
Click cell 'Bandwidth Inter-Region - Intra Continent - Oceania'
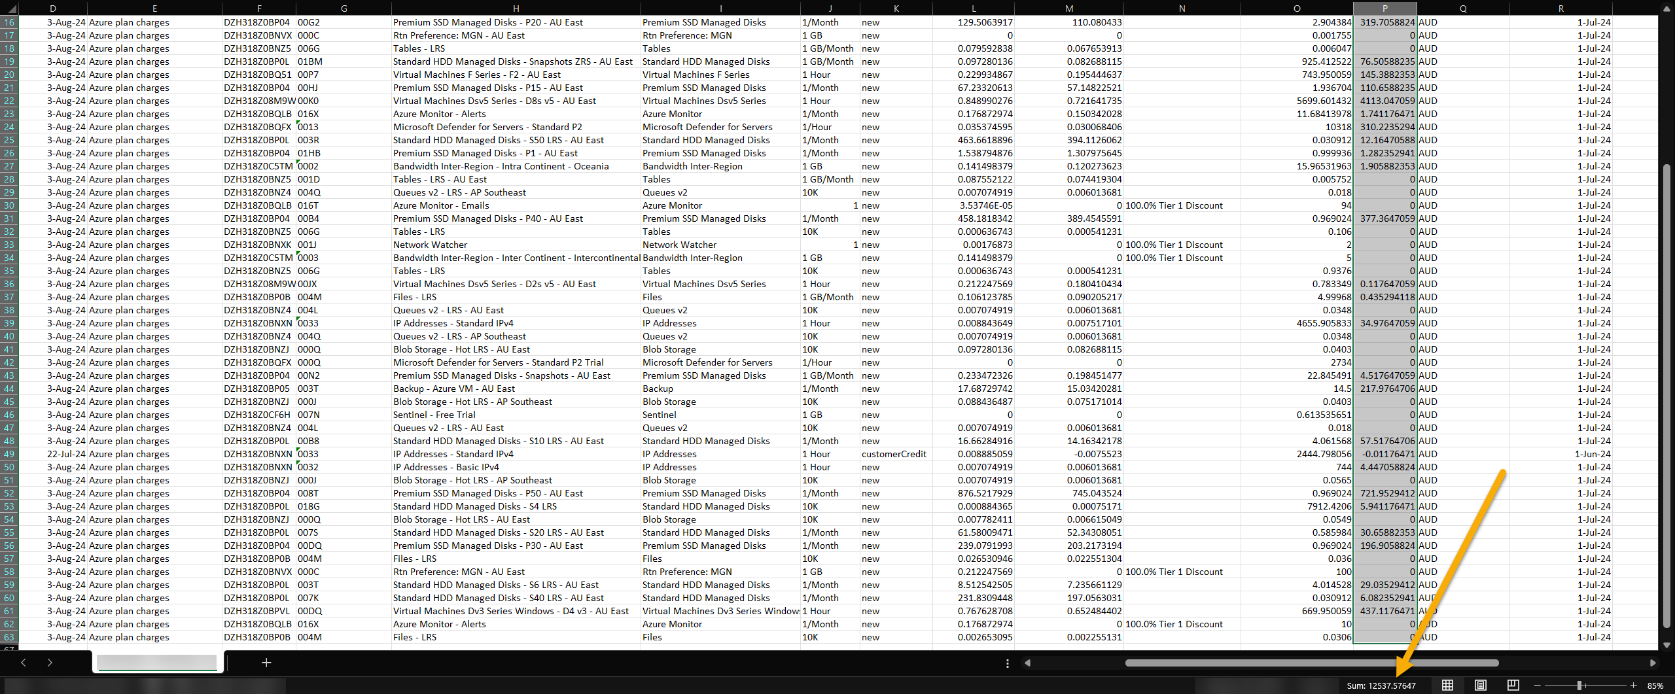(516, 166)
